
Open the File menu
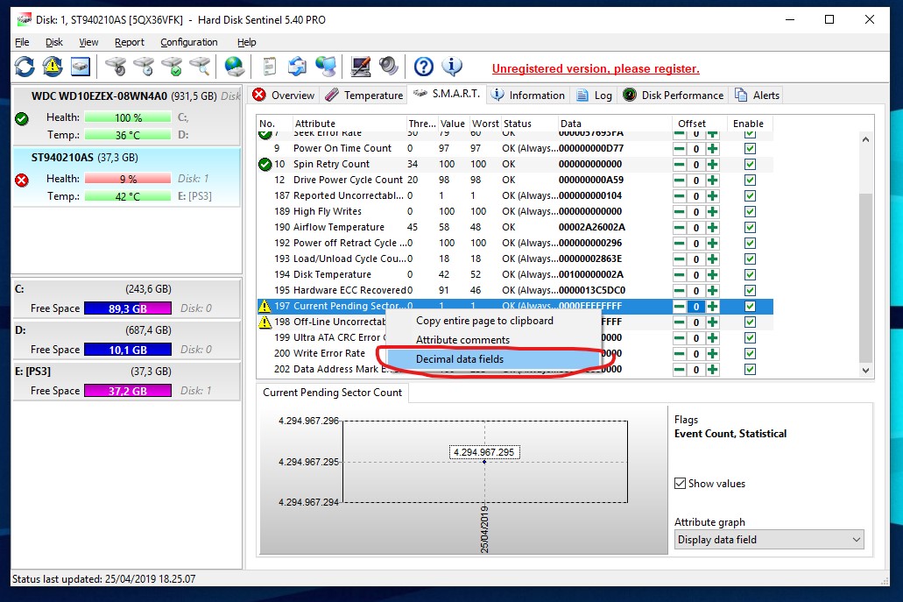22,42
